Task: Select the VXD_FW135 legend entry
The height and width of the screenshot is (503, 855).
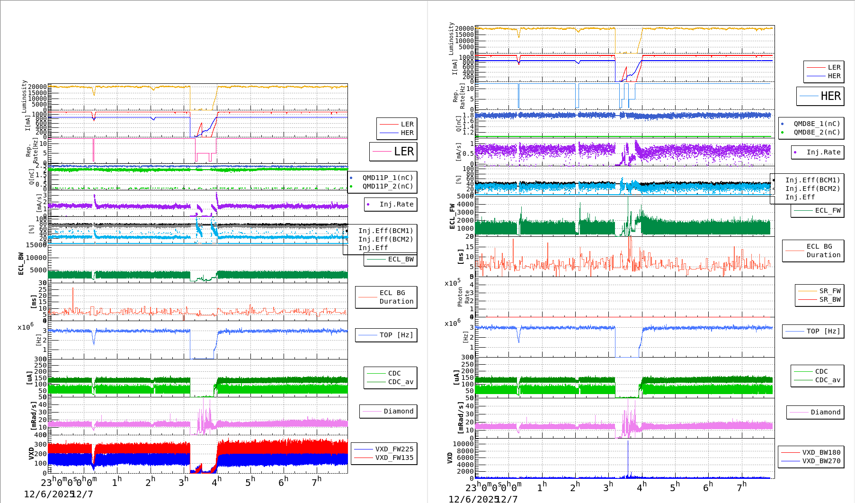Action: 394,458
